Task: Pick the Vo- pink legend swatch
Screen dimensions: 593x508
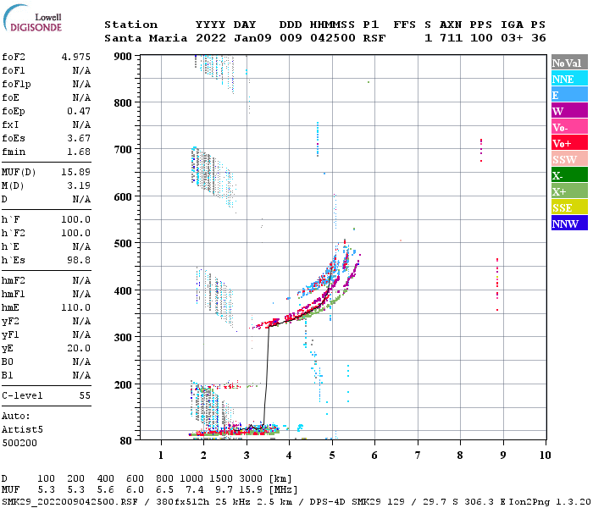Action: (569, 127)
